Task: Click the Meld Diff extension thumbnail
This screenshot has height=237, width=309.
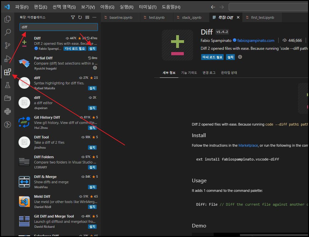Action: pos(24,201)
